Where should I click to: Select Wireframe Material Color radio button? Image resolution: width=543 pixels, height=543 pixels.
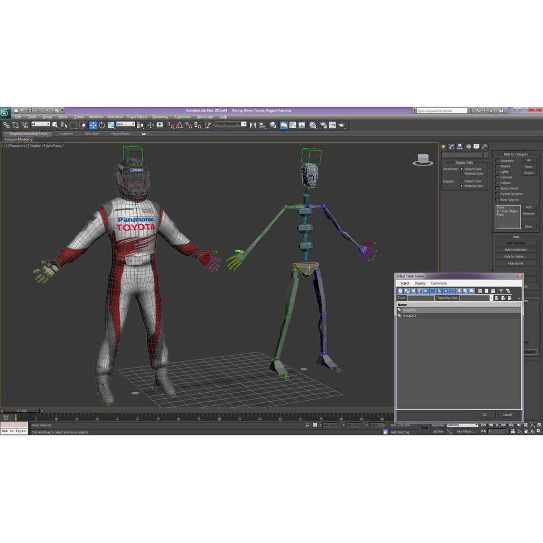pyautogui.click(x=461, y=173)
